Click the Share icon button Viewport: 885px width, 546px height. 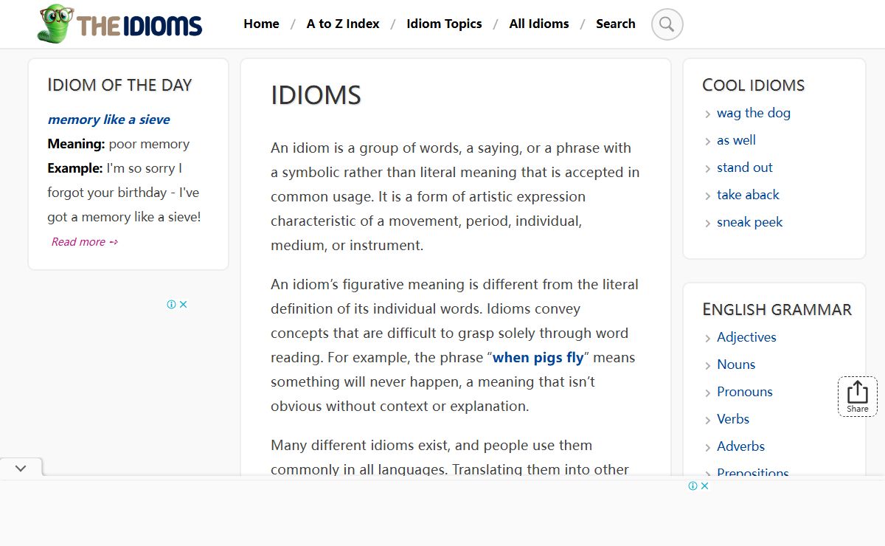pyautogui.click(x=857, y=396)
